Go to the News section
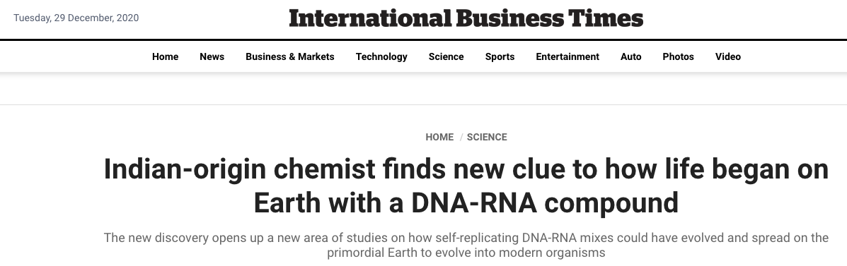Viewport: 847px width, 266px height. [212, 56]
